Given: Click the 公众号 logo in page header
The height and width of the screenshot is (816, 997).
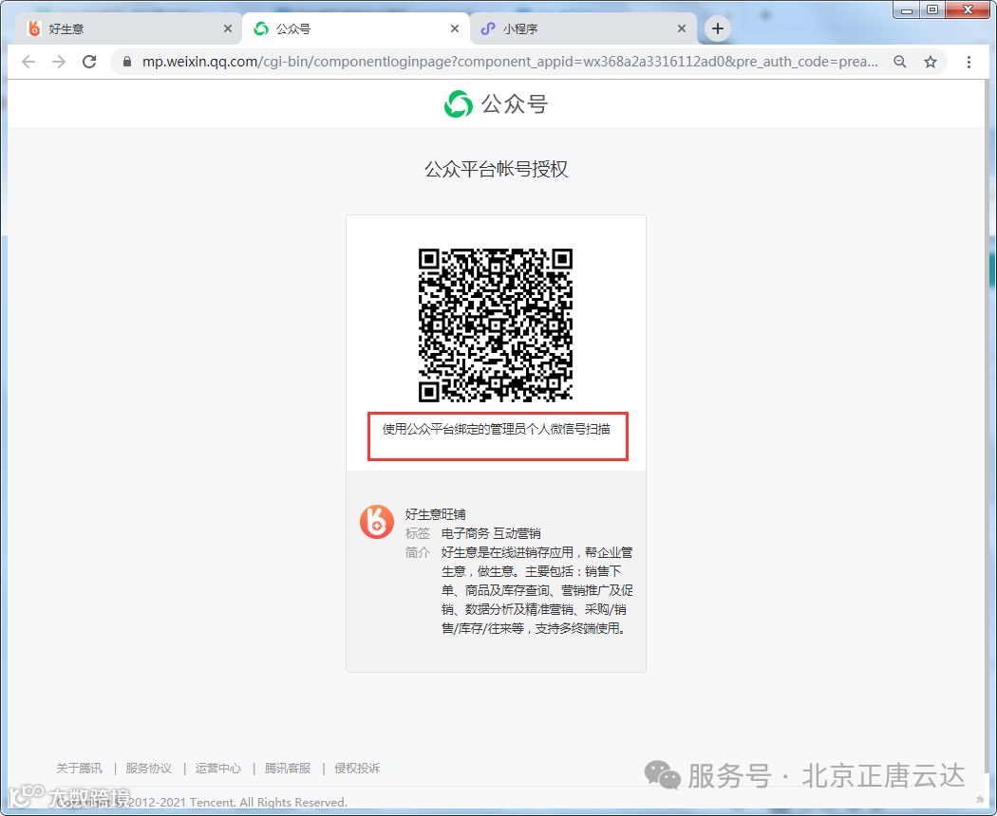Looking at the screenshot, I should (496, 103).
